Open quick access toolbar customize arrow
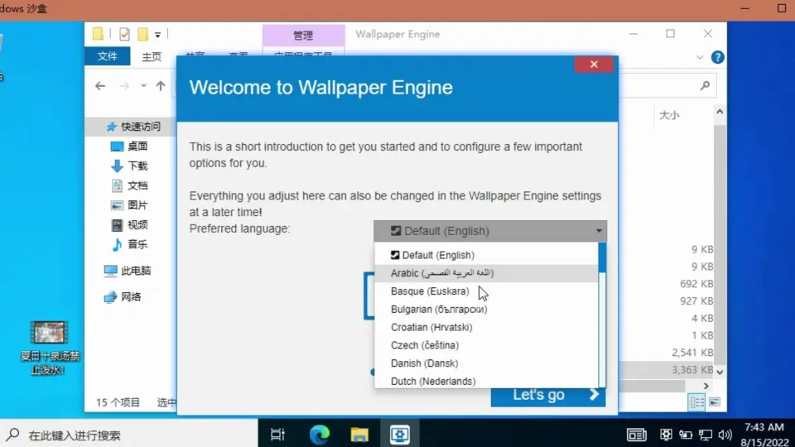The width and height of the screenshot is (795, 447). [157, 35]
